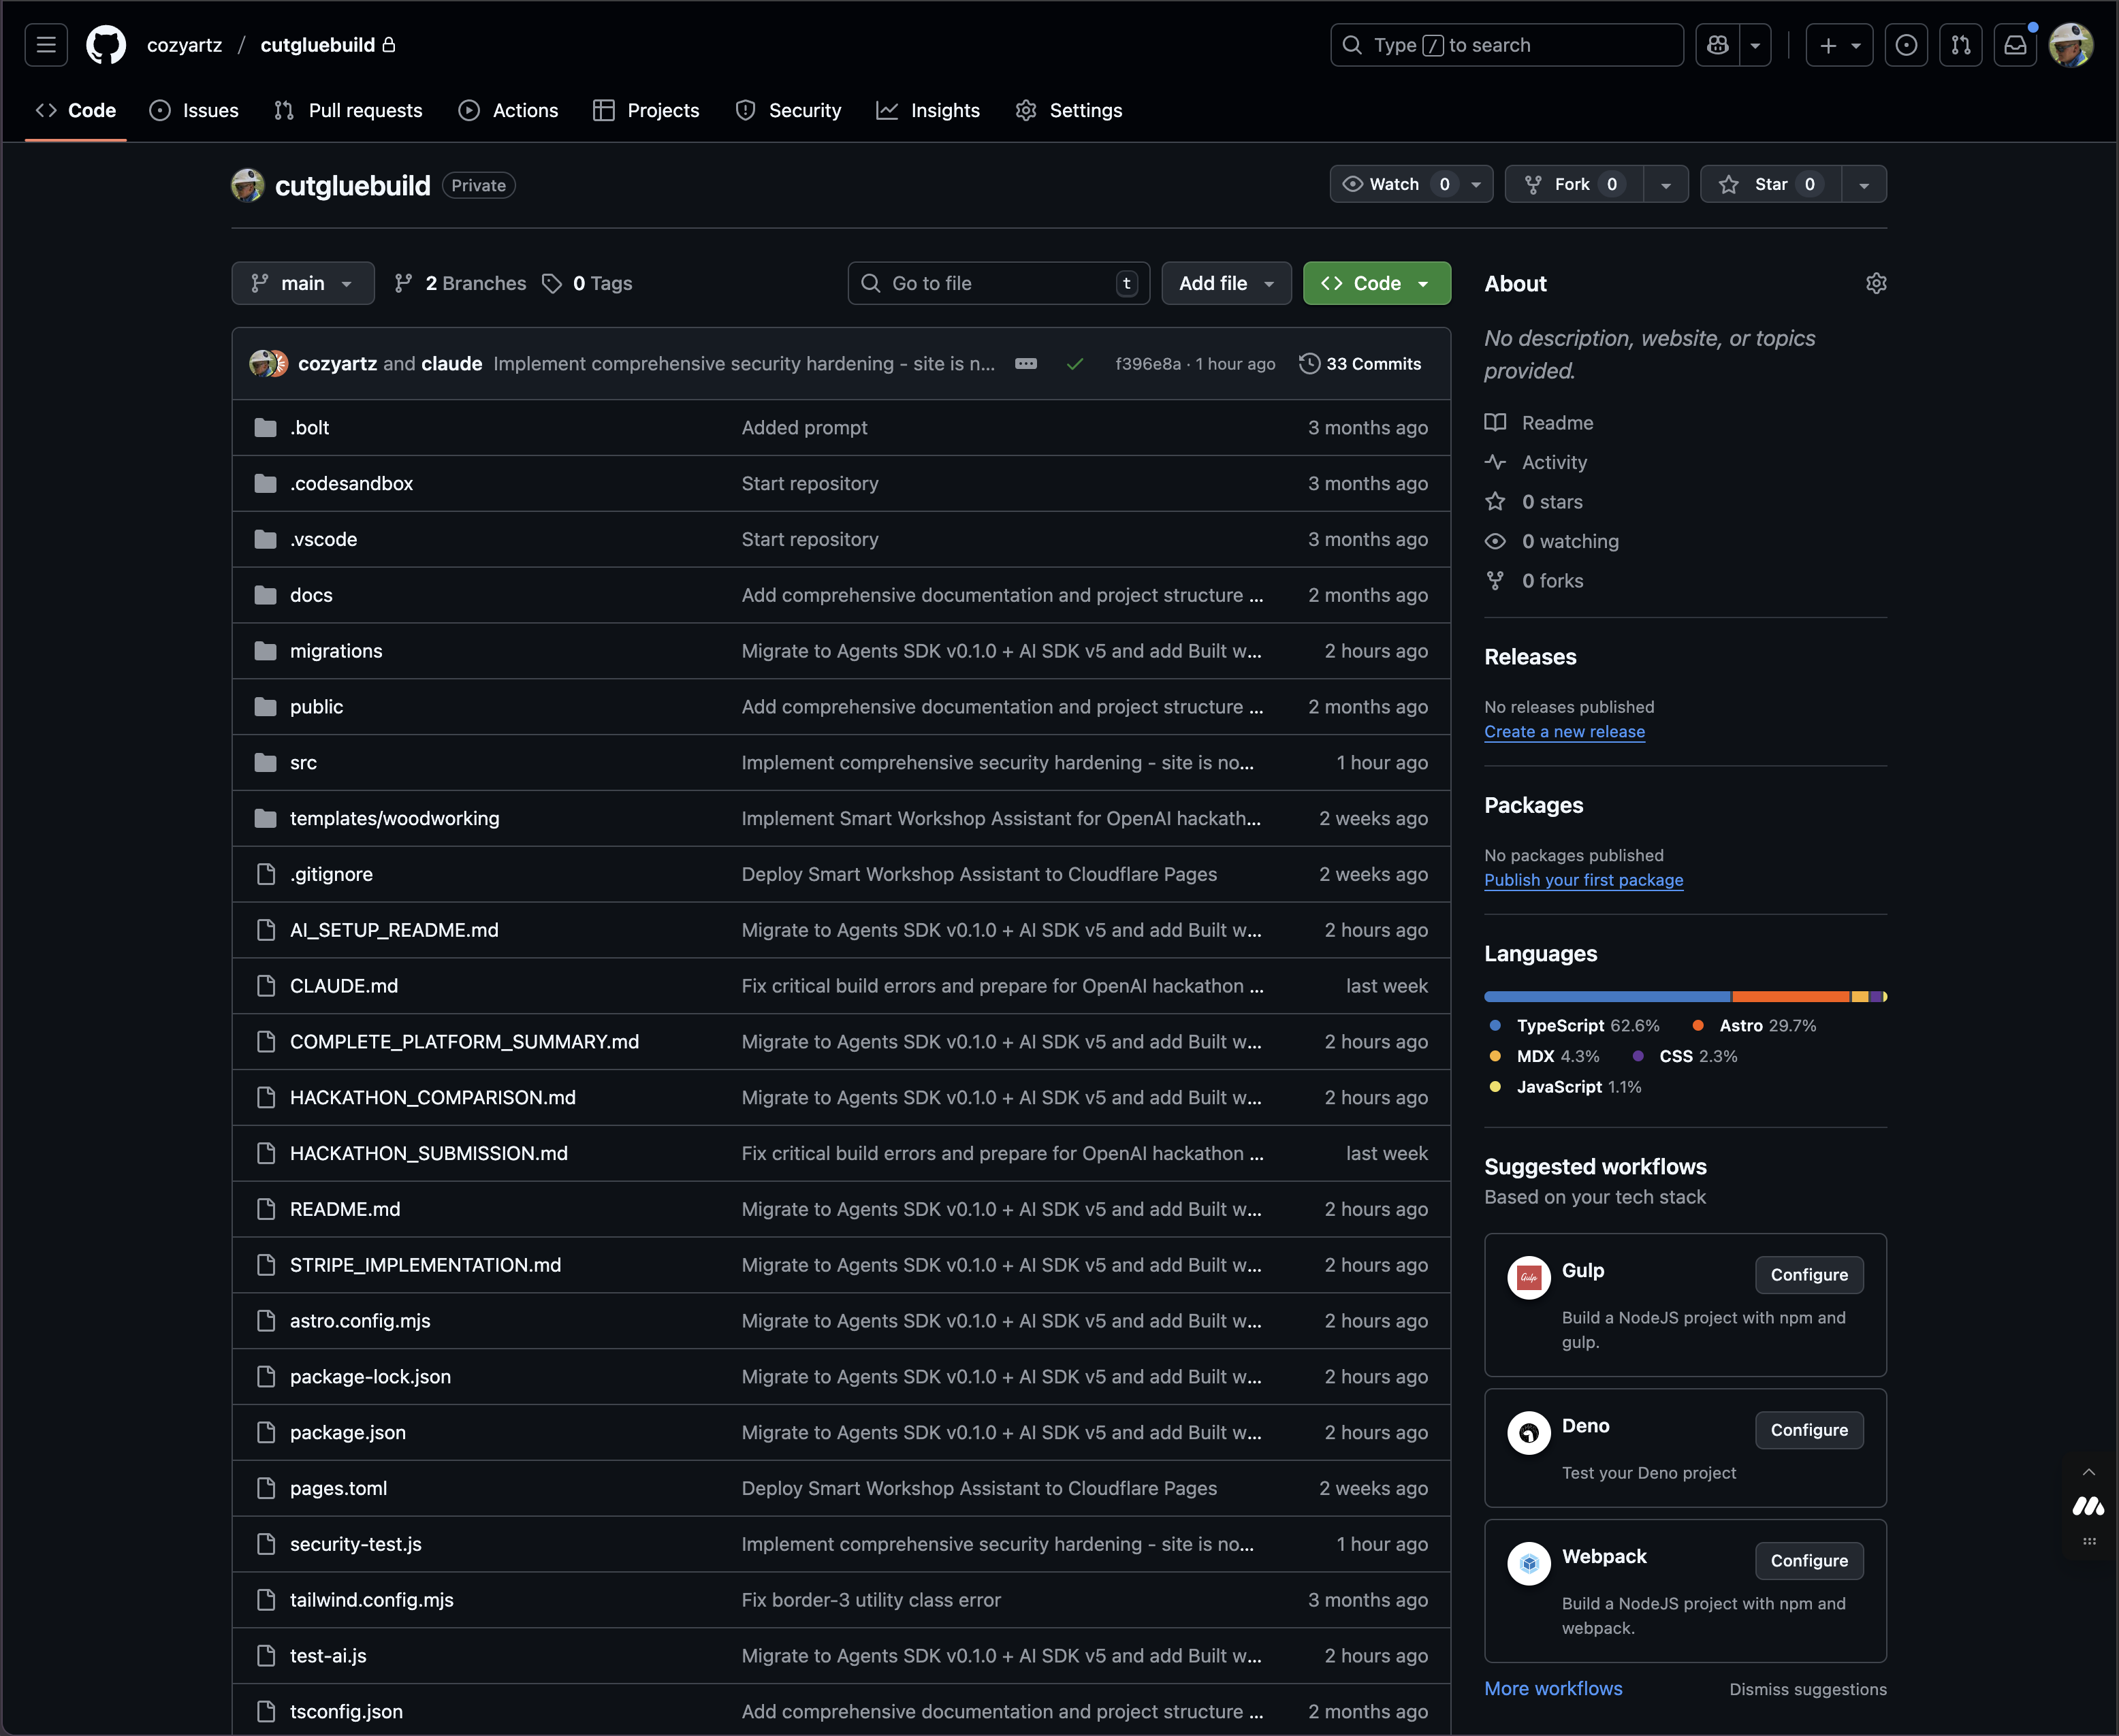The width and height of the screenshot is (2119, 1736).
Task: View the green commit status checkmark
Action: (x=1075, y=364)
